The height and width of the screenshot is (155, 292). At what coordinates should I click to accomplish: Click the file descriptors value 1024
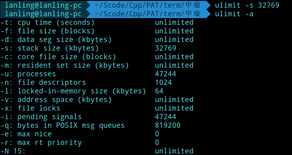[163, 82]
